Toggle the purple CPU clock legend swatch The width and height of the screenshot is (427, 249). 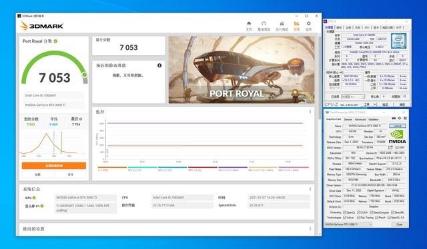pos(233,168)
